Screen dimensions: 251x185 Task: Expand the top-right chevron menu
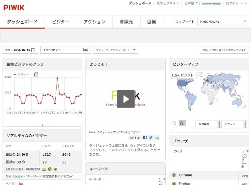(x=245, y=3)
